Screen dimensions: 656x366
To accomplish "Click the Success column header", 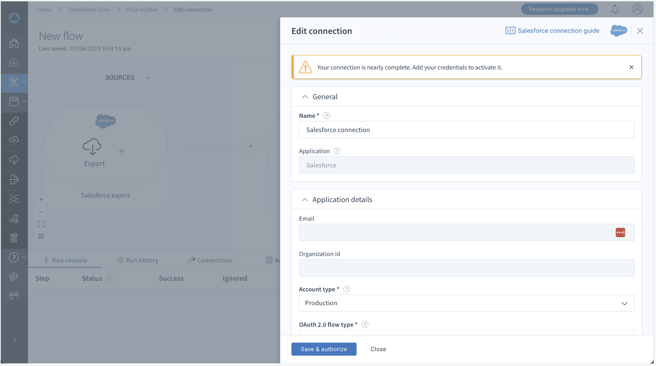I will tap(171, 279).
